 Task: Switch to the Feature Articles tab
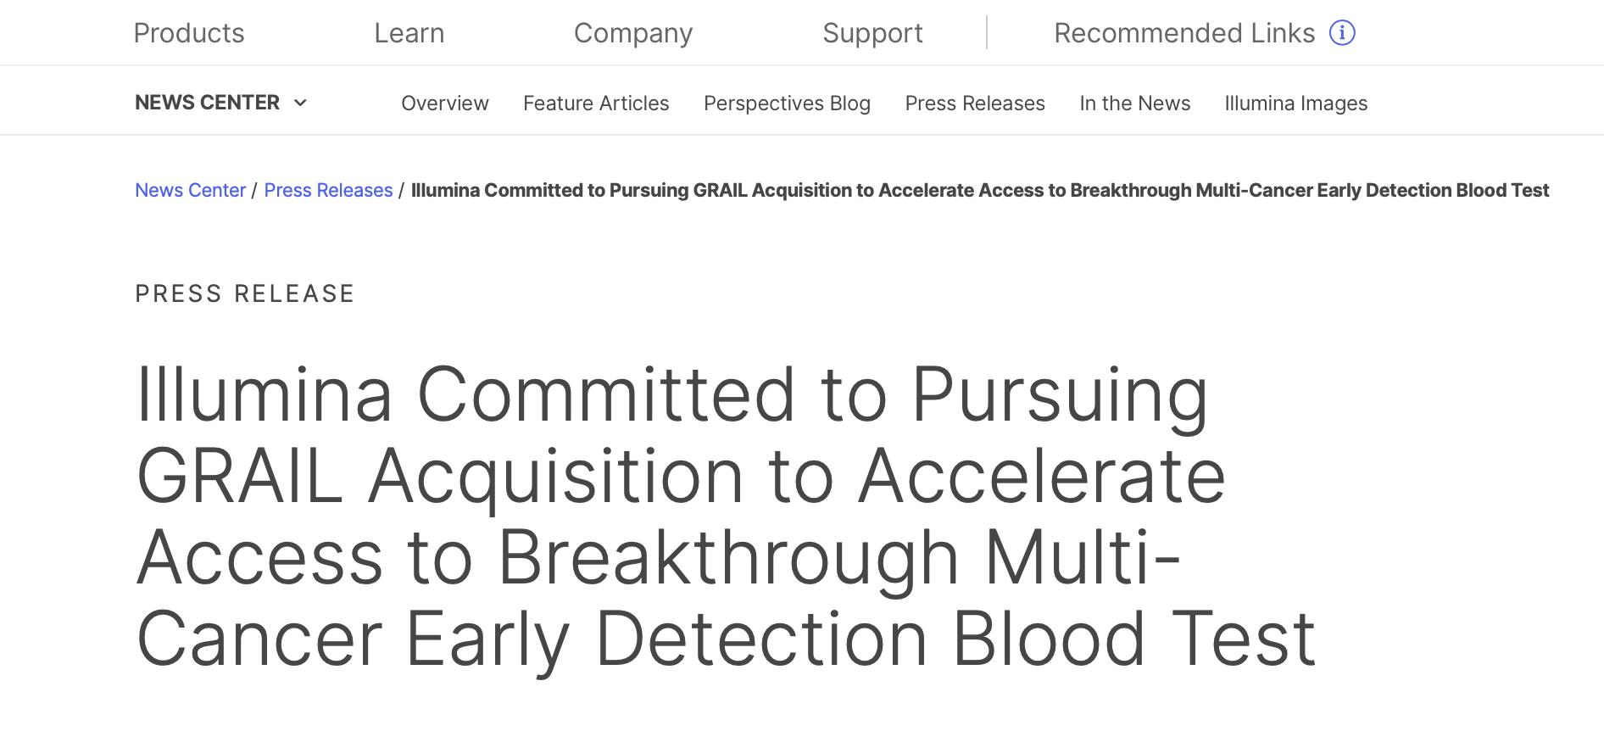tap(596, 103)
